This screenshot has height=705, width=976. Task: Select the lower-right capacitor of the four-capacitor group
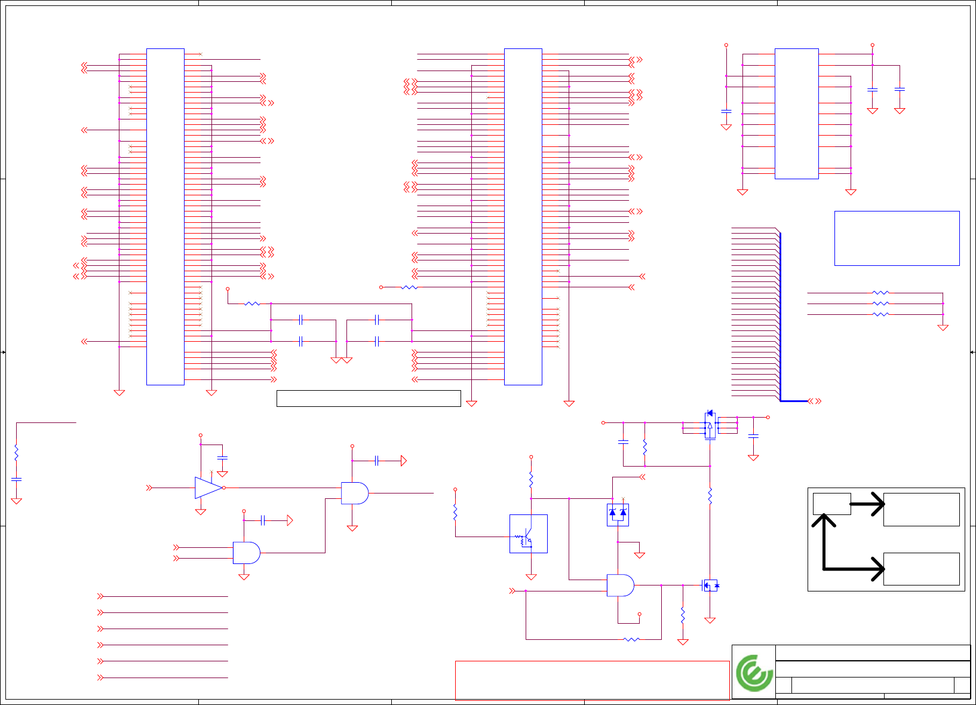[x=377, y=341]
